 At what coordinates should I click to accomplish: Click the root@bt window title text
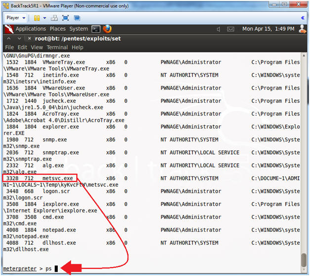tap(78, 39)
